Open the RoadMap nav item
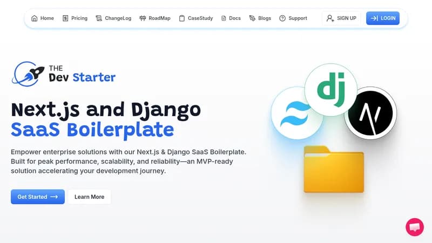This screenshot has height=243, width=432. (155, 18)
